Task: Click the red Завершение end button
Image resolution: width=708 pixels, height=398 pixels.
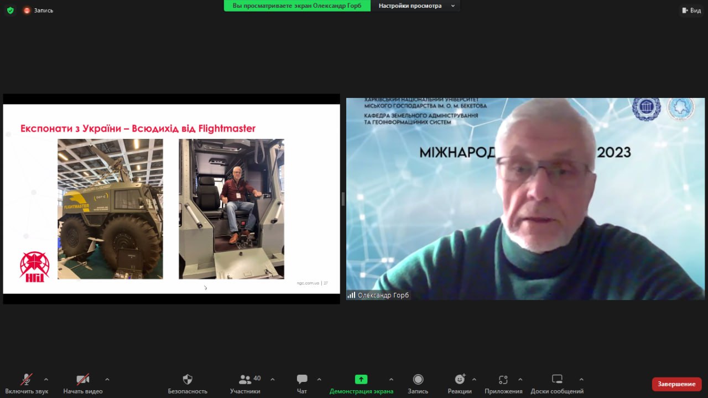Action: tap(676, 384)
